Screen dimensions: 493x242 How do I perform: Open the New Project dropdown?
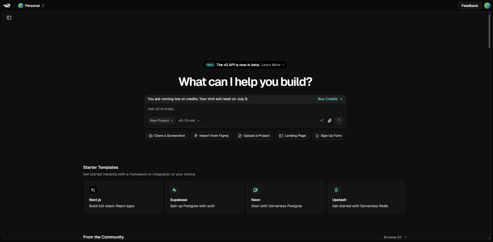[x=162, y=121]
